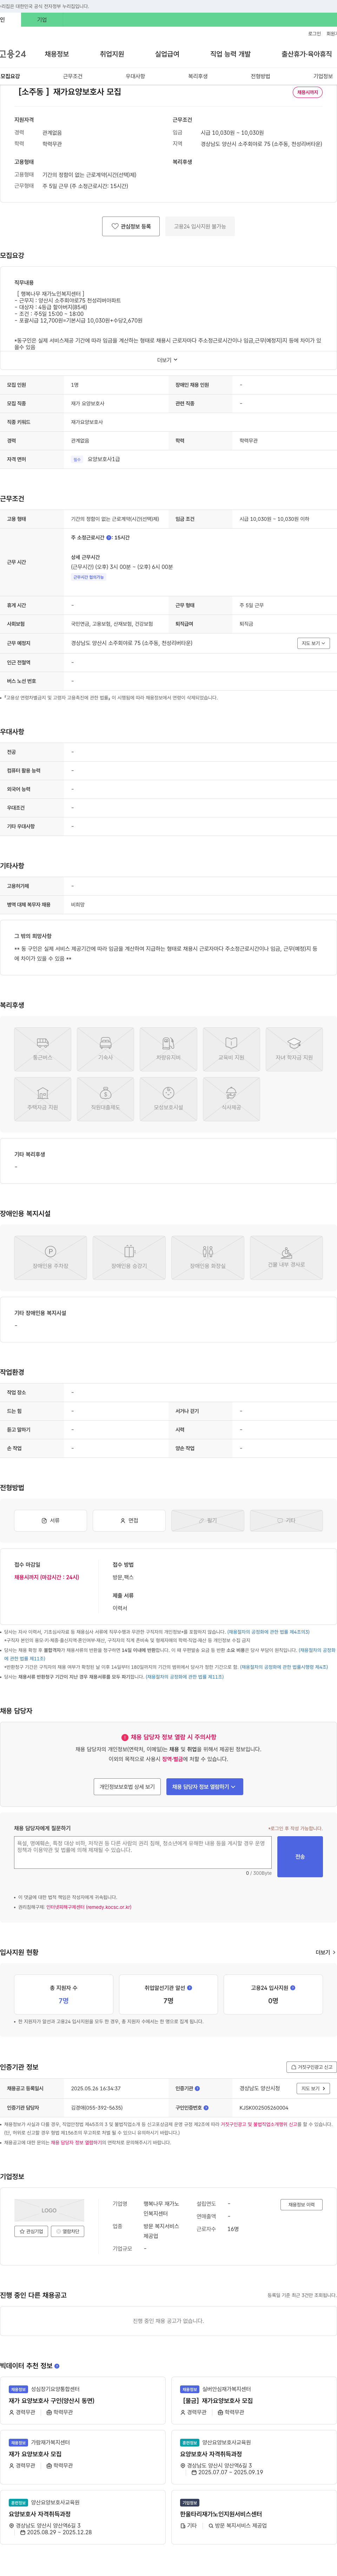Screen dimensions: 337x2576
Task: Click the 면접 selection method box
Action: click(129, 1520)
